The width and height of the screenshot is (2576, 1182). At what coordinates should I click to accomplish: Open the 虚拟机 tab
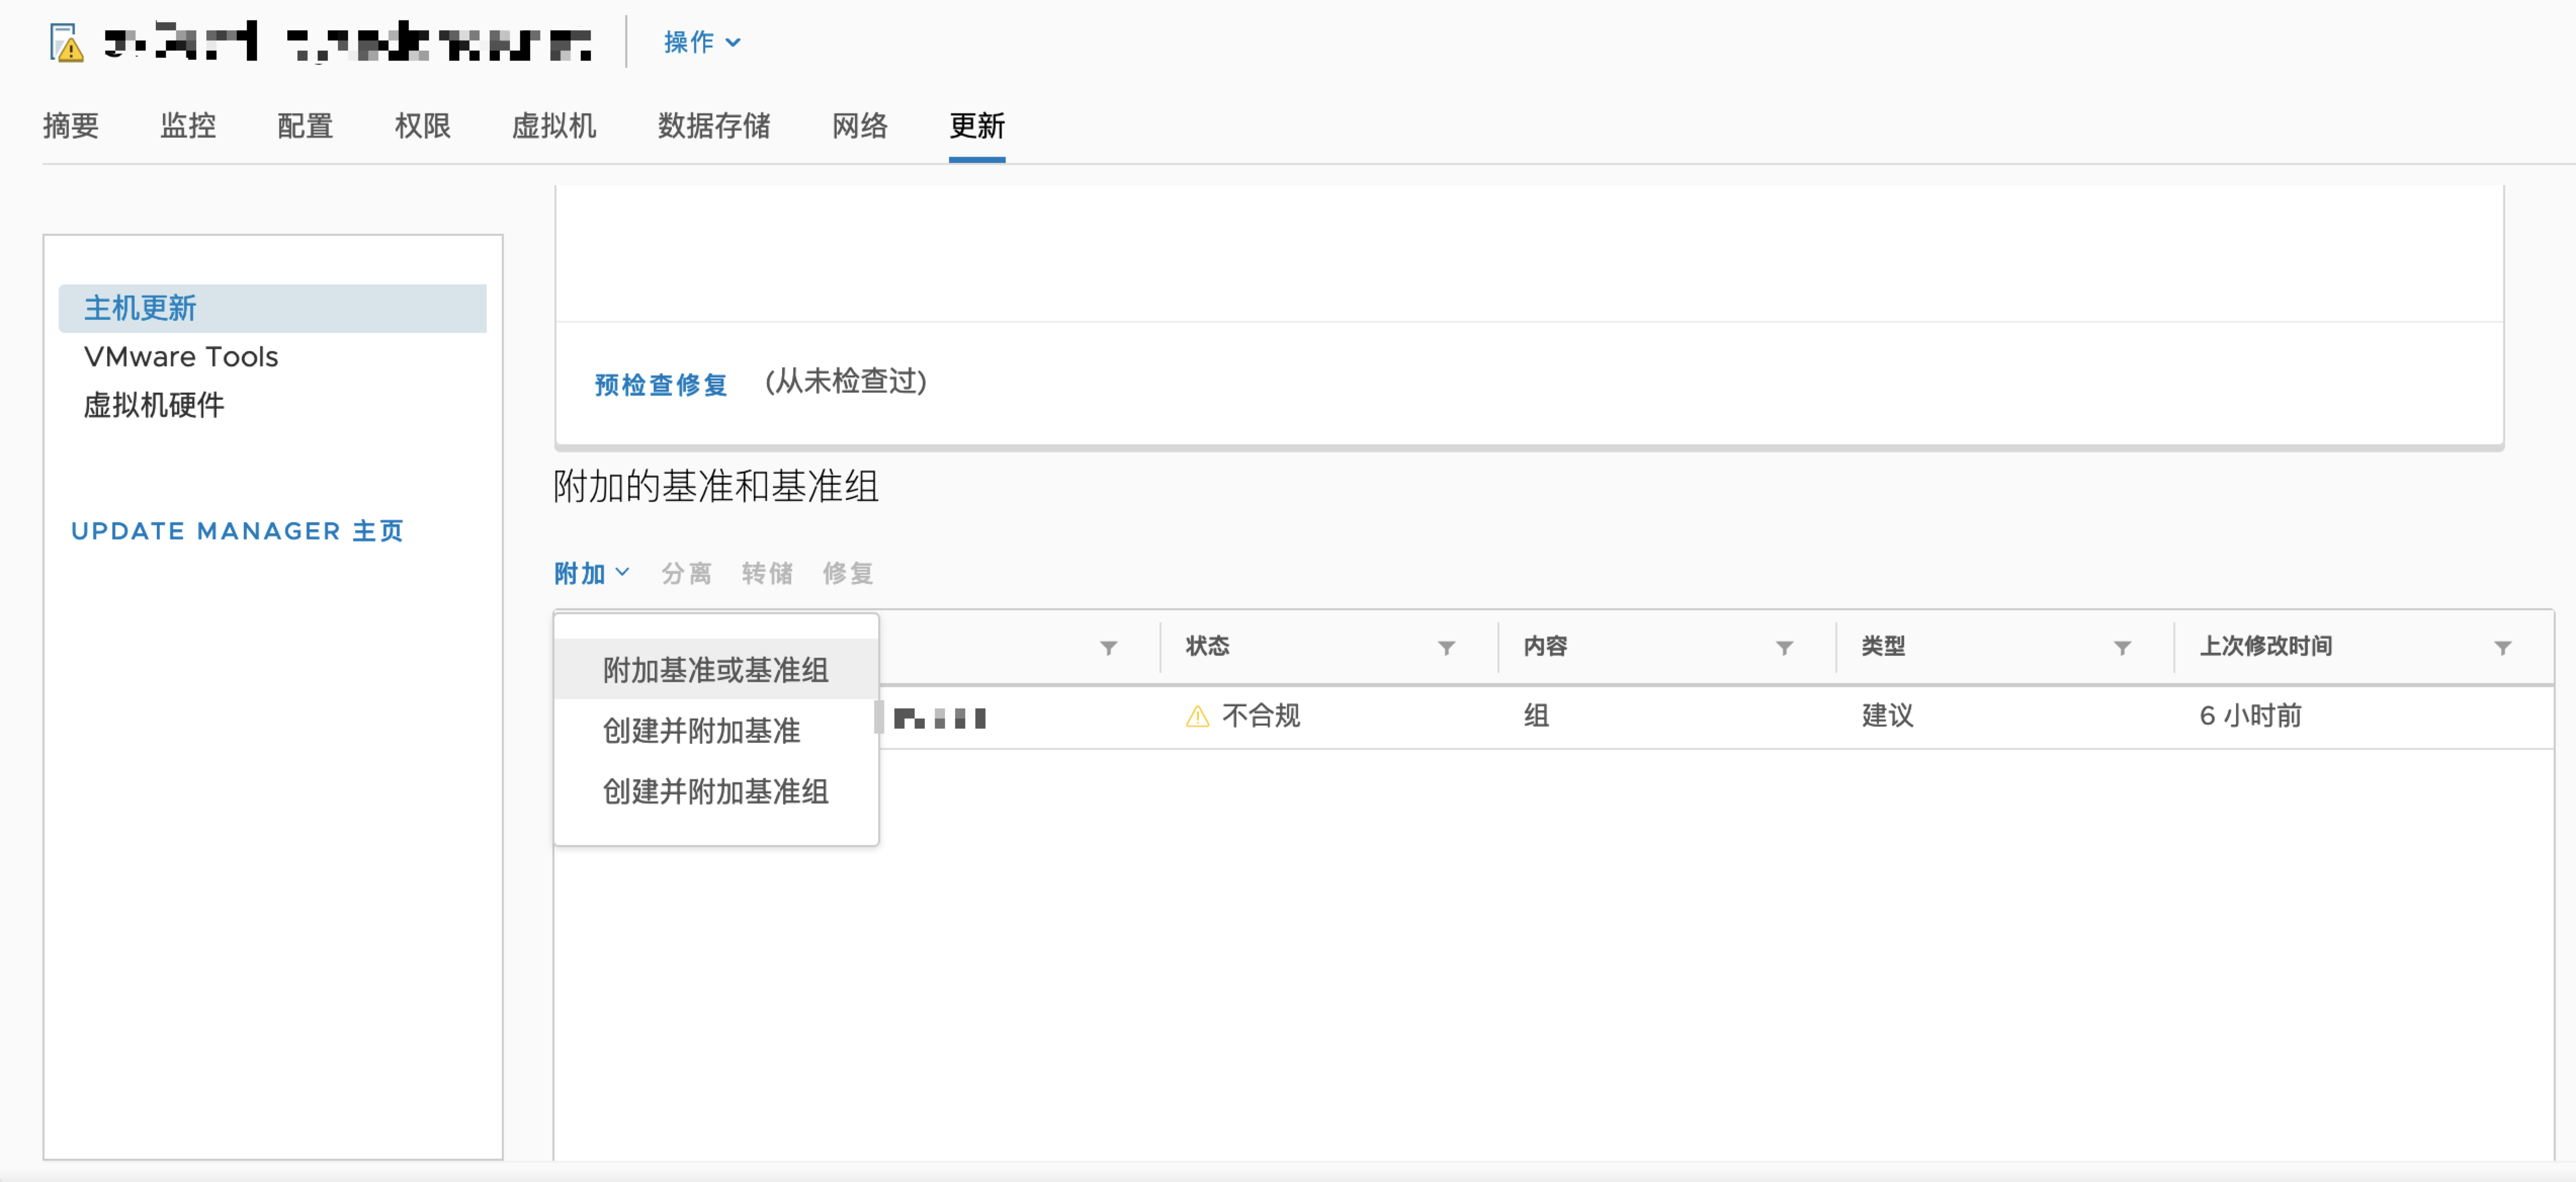(553, 126)
